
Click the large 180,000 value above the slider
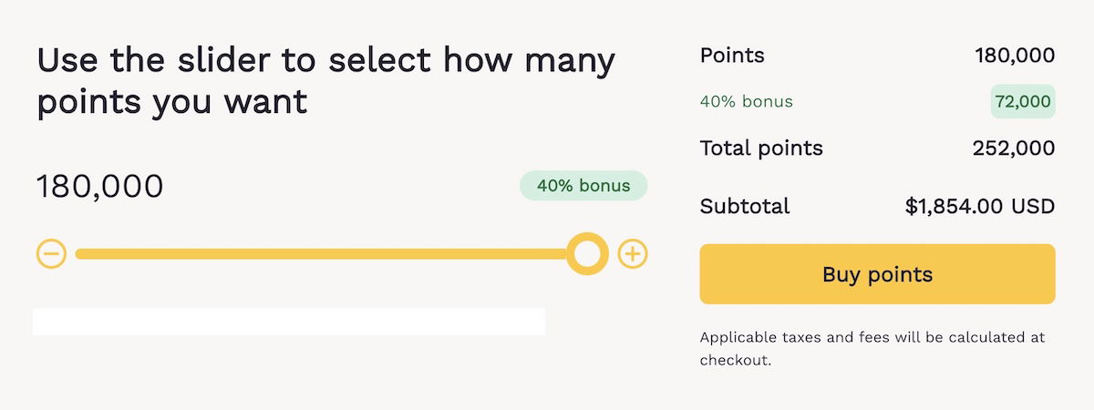[x=100, y=187]
